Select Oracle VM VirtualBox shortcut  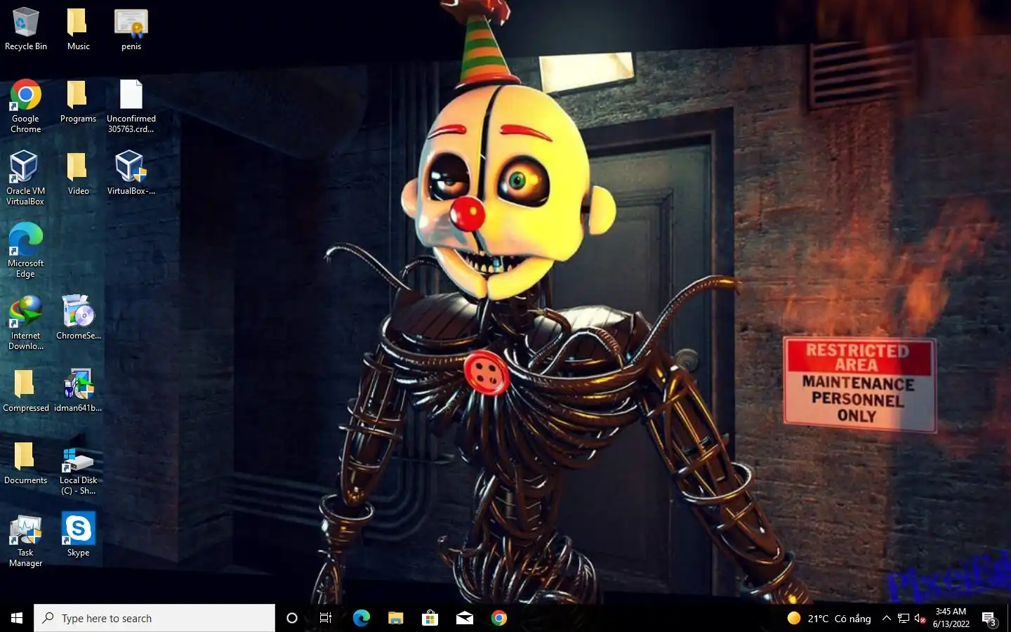coord(25,178)
